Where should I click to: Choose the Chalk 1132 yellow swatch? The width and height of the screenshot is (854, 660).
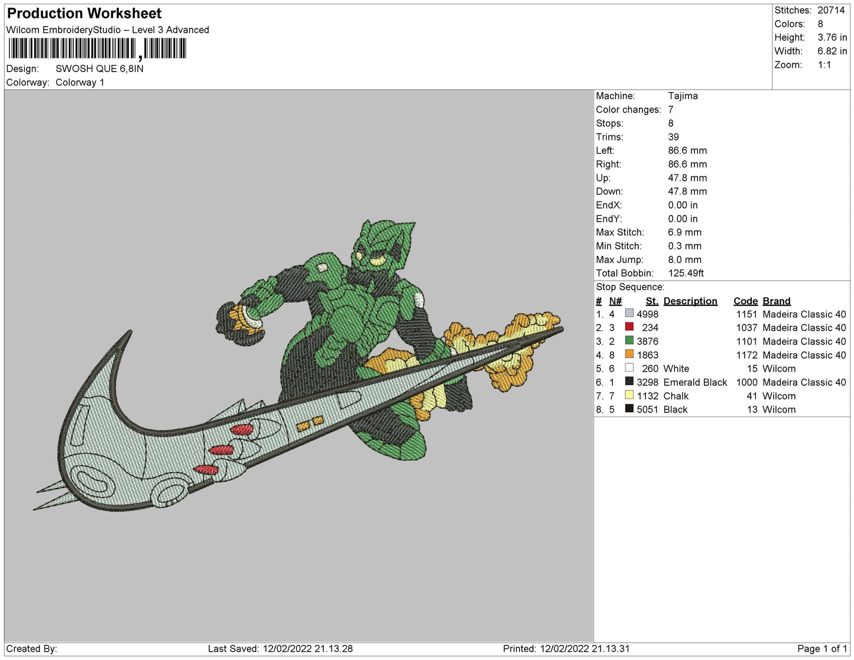click(x=629, y=395)
